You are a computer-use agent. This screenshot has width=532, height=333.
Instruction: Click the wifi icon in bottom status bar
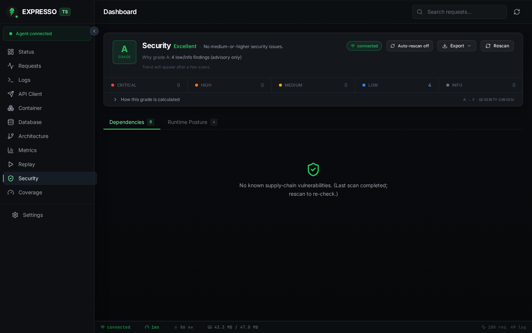[103, 327]
